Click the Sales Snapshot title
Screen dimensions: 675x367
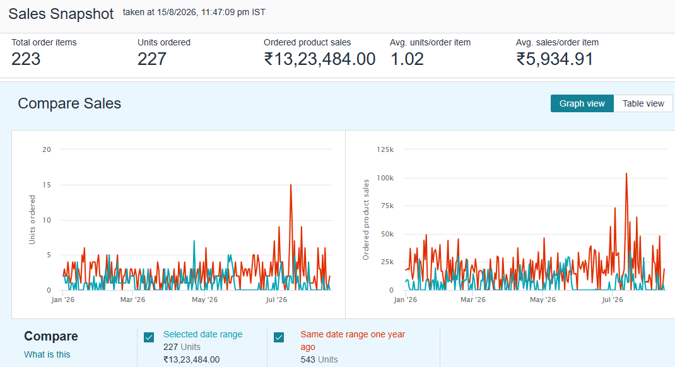pos(61,14)
